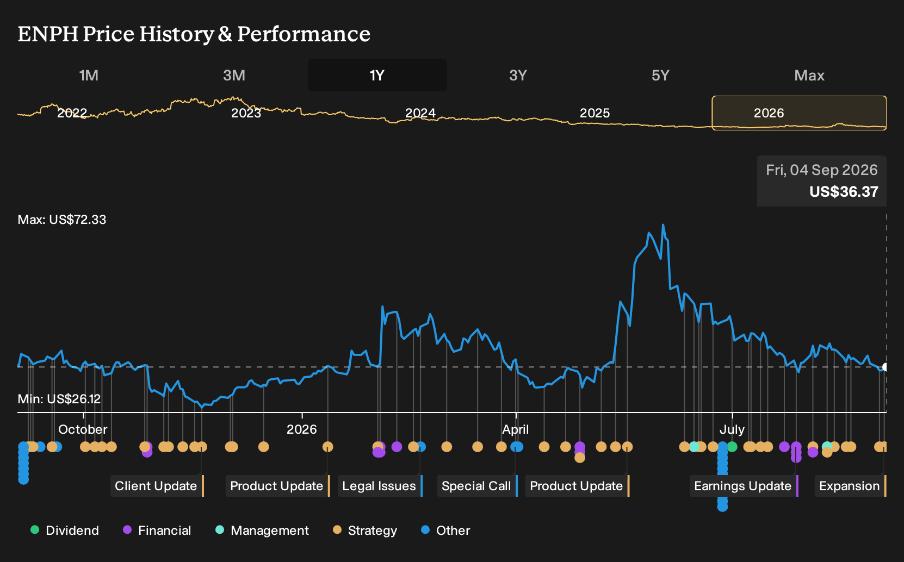Click the bottom blue dot under July column
The image size is (904, 562).
click(722, 507)
